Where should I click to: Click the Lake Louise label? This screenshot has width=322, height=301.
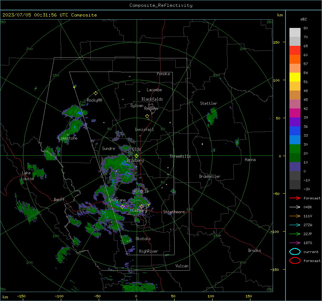28,176
